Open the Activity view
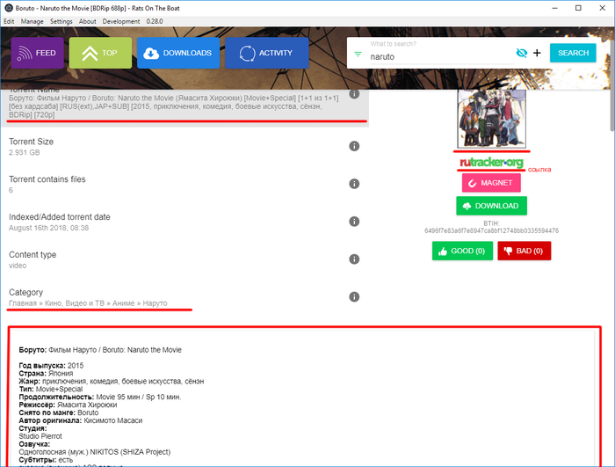The height and width of the screenshot is (467, 615). click(266, 53)
